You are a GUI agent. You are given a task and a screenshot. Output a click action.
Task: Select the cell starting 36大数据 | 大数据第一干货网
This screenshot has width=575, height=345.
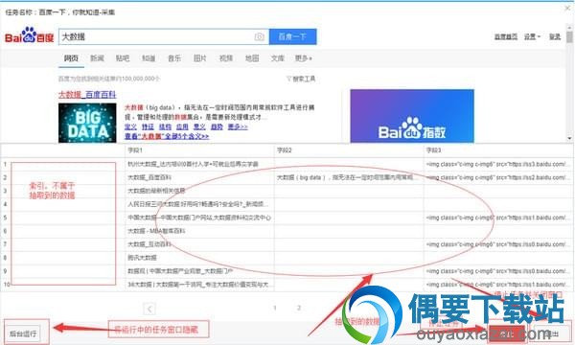pos(199,285)
